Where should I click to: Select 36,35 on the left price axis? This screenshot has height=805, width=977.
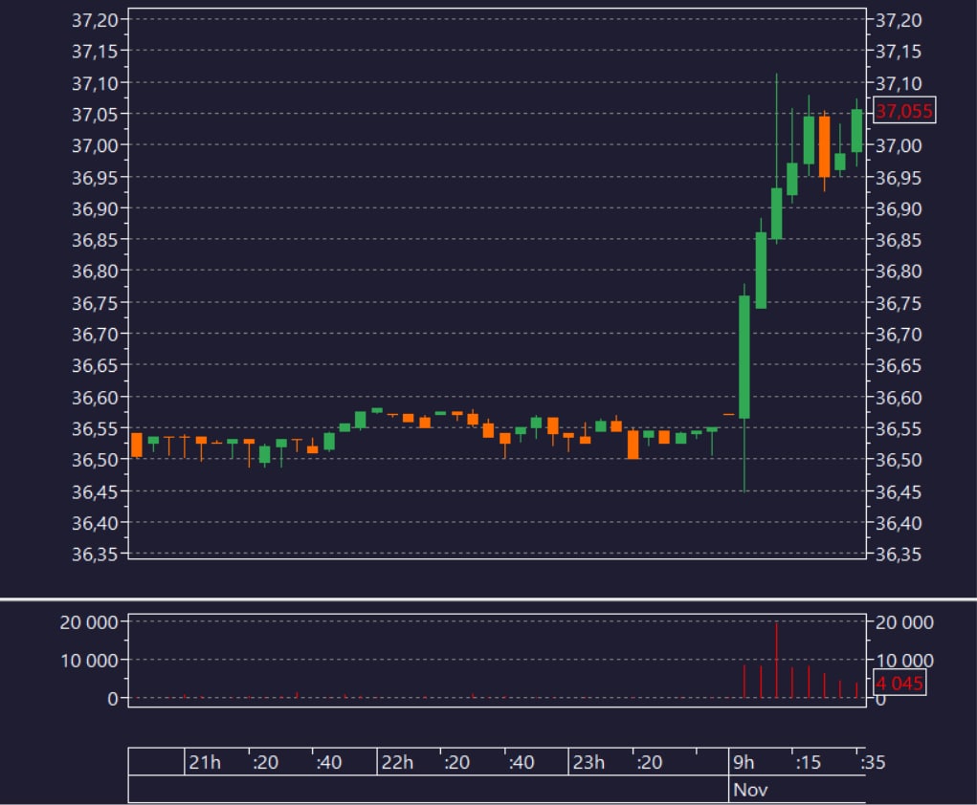coord(95,555)
